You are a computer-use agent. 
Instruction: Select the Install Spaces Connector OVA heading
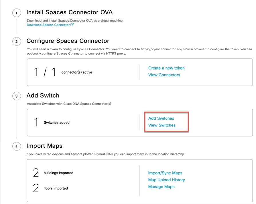click(70, 12)
